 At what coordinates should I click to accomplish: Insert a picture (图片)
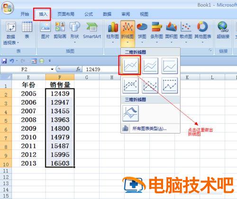[45, 30]
